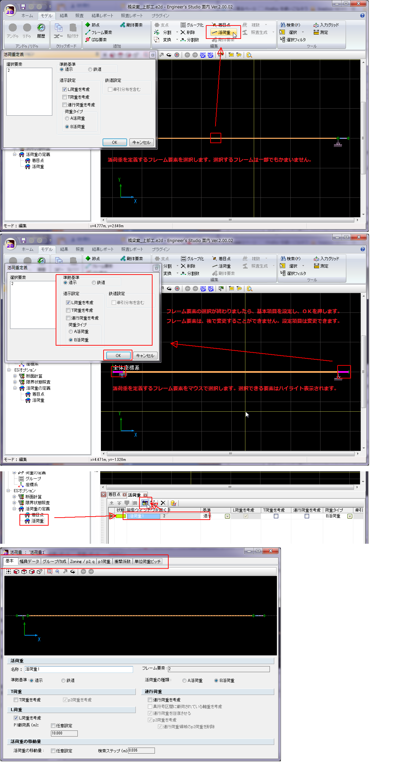Click zoom-out magnifier in 活荷重1 window toolbar
Image resolution: width=412 pixels, height=763 pixels.
pyautogui.click(x=57, y=572)
